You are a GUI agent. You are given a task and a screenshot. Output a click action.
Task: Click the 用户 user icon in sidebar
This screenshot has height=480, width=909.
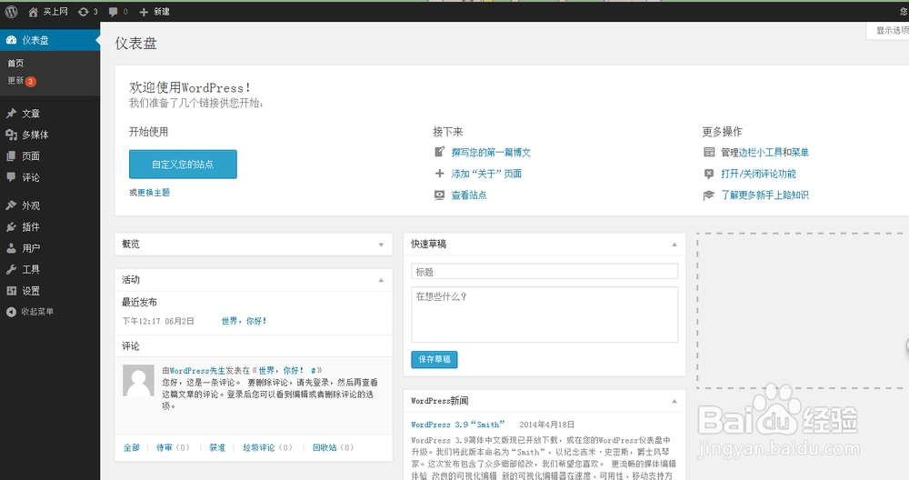click(11, 248)
